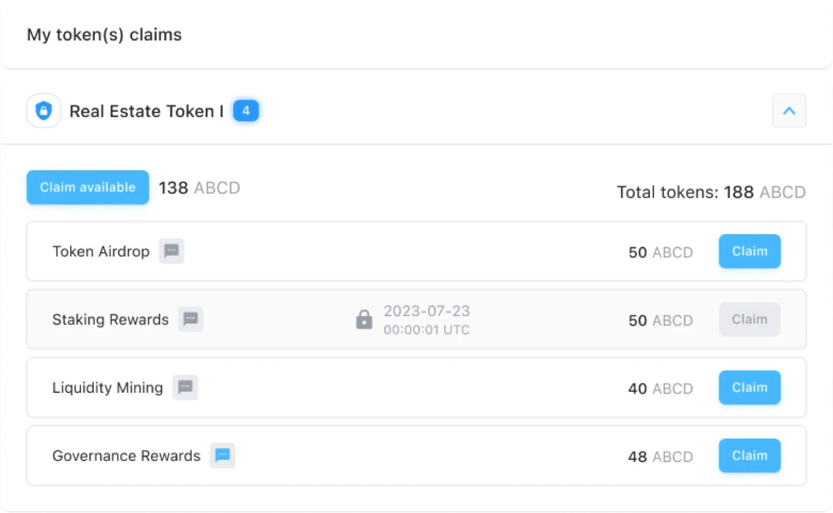This screenshot has height=513, width=833.
Task: Select the Governance Rewards row label
Action: tap(126, 456)
